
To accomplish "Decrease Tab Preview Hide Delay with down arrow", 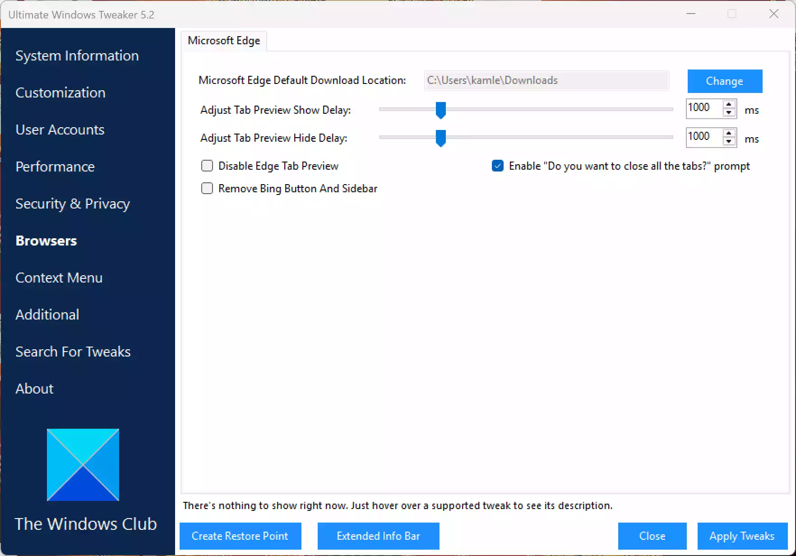I will pyautogui.click(x=729, y=141).
